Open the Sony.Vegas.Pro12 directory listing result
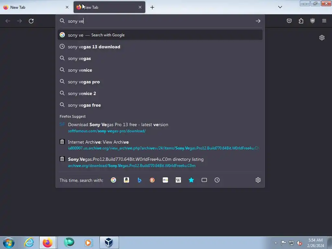The image size is (332, 249). pos(160,162)
